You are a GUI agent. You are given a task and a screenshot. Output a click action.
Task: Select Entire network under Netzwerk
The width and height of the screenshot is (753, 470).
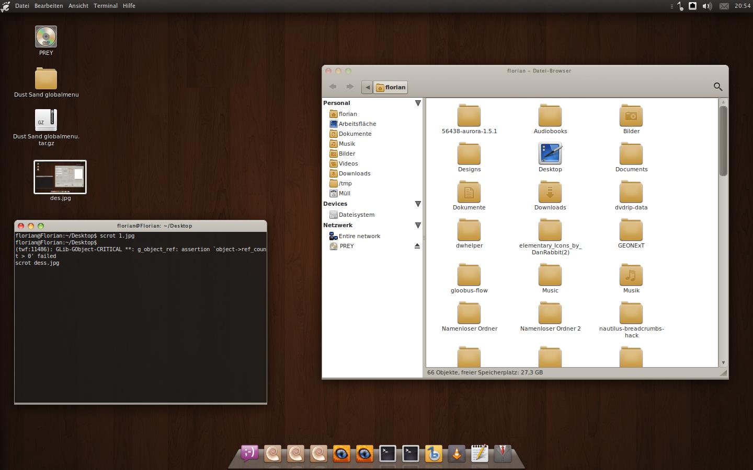[x=355, y=236]
